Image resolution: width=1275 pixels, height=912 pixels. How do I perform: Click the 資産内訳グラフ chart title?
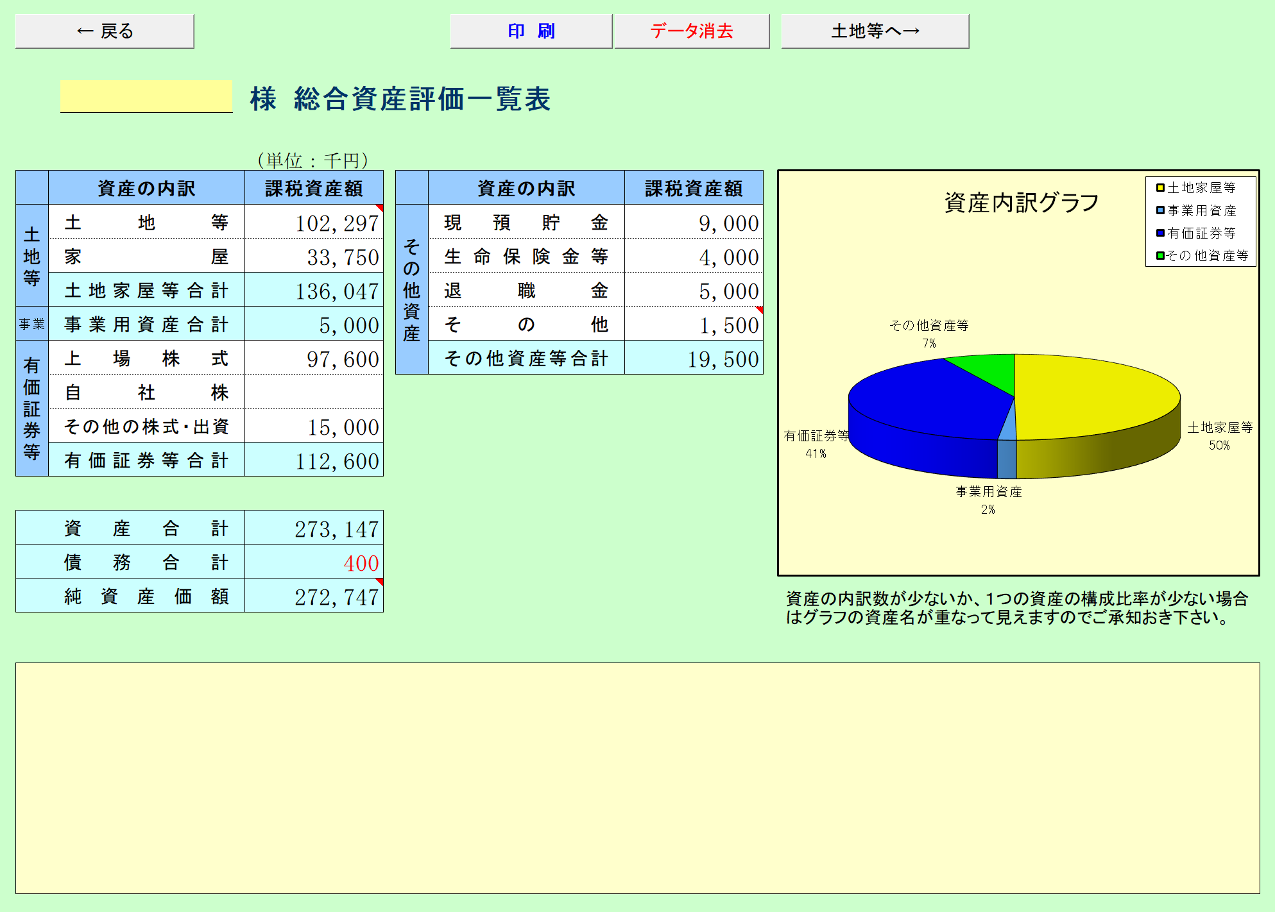click(x=1021, y=202)
